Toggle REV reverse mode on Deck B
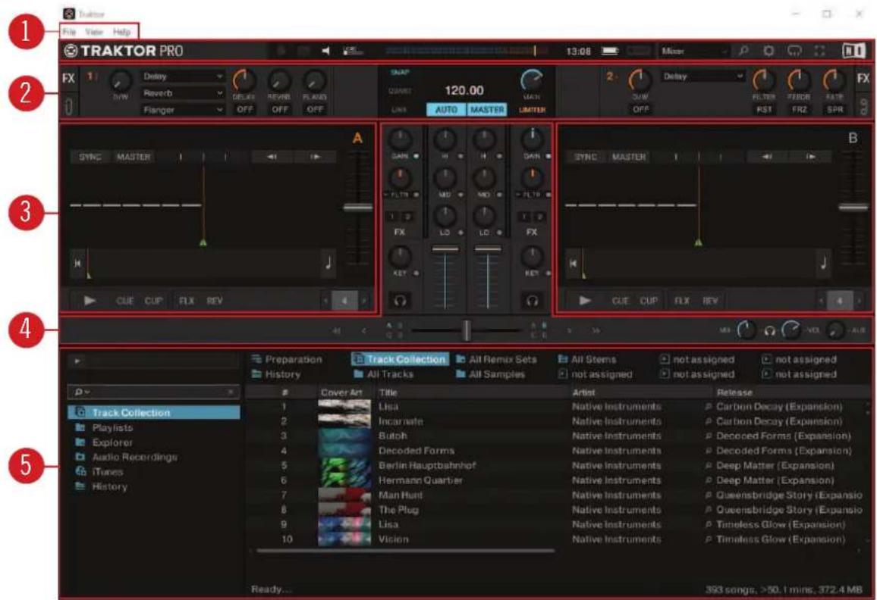The width and height of the screenshot is (877, 600). (710, 301)
